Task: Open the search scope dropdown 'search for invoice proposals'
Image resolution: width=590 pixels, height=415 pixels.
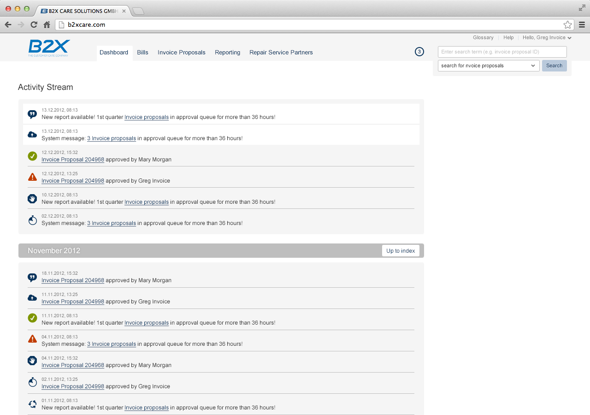Action: 489,65
